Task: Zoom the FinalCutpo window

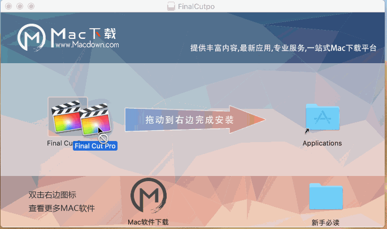Action: tap(31, 6)
